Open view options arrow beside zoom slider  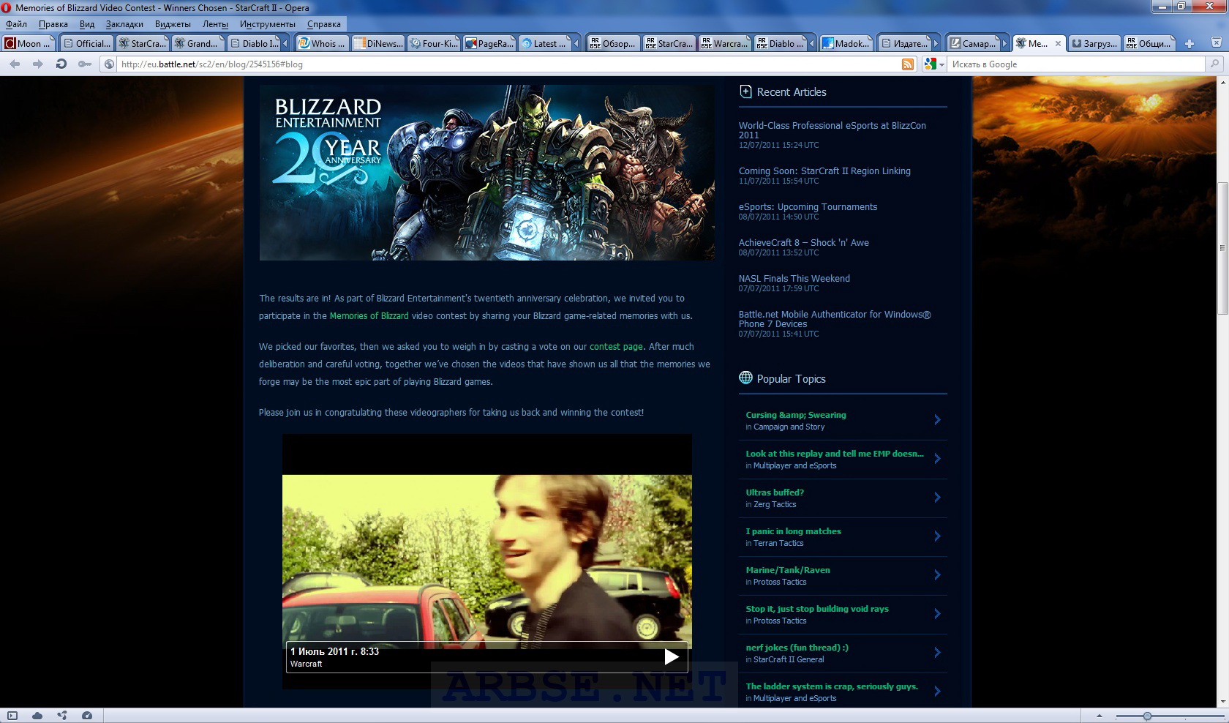pyautogui.click(x=1099, y=716)
